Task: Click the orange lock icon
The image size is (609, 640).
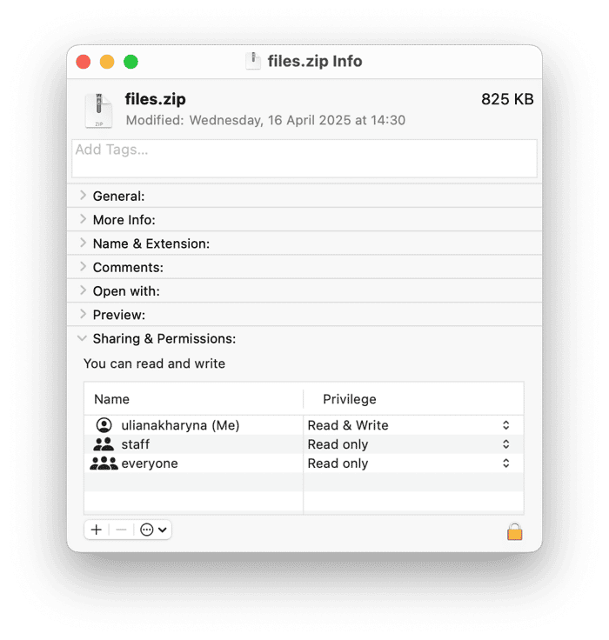Action: (x=514, y=531)
